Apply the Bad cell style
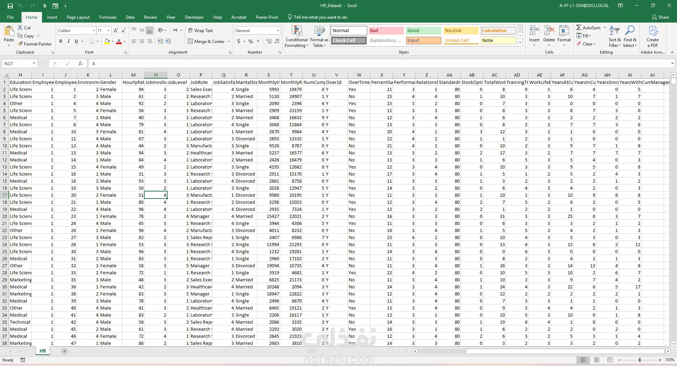The height and width of the screenshot is (366, 677). coord(386,31)
